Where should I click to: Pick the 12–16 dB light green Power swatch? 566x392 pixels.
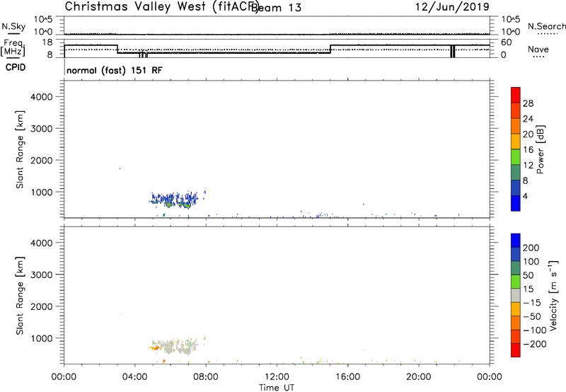[x=516, y=156]
